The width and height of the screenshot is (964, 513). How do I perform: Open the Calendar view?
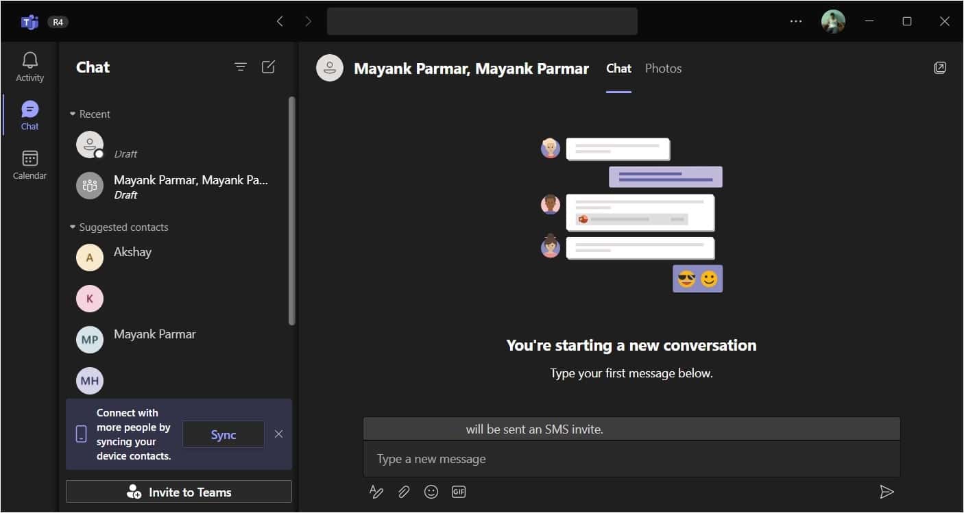pyautogui.click(x=29, y=165)
